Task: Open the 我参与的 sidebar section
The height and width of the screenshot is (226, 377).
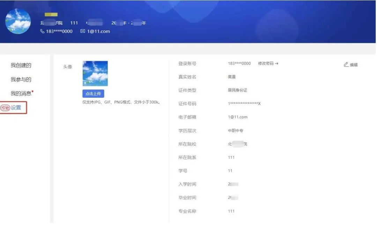Action: click(21, 80)
